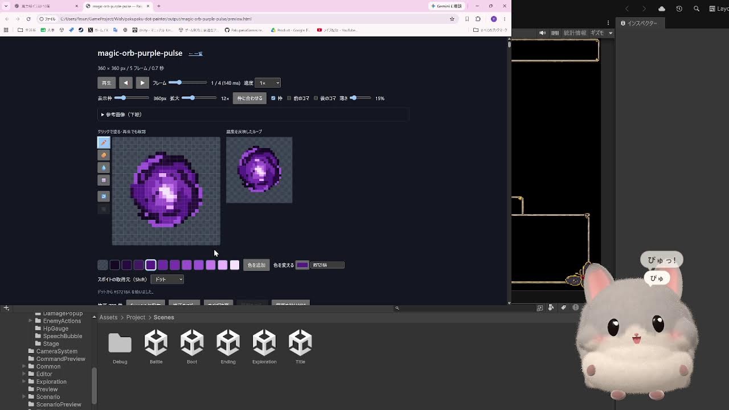
Task: Close the first browser tab
Action: (x=77, y=6)
